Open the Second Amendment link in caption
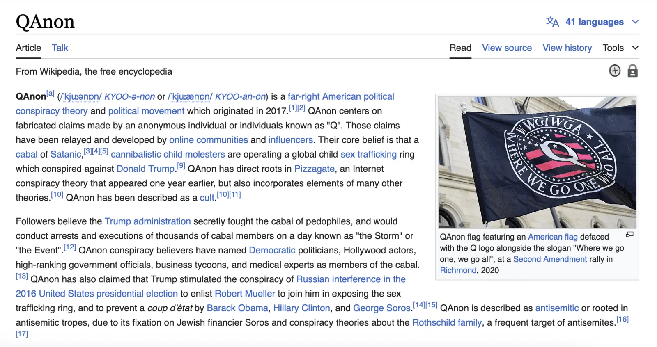 [x=550, y=259]
